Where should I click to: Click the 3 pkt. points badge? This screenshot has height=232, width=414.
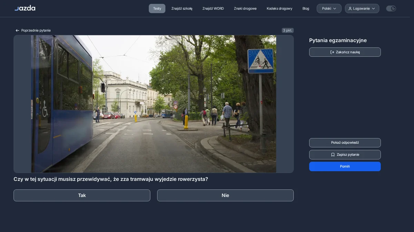288,30
